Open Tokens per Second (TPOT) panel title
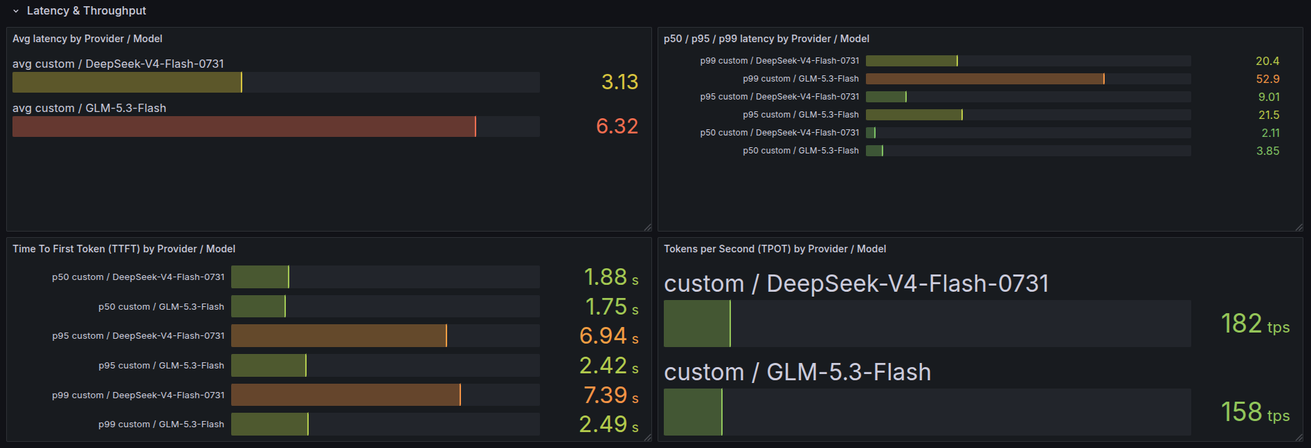The width and height of the screenshot is (1311, 448). 775,249
